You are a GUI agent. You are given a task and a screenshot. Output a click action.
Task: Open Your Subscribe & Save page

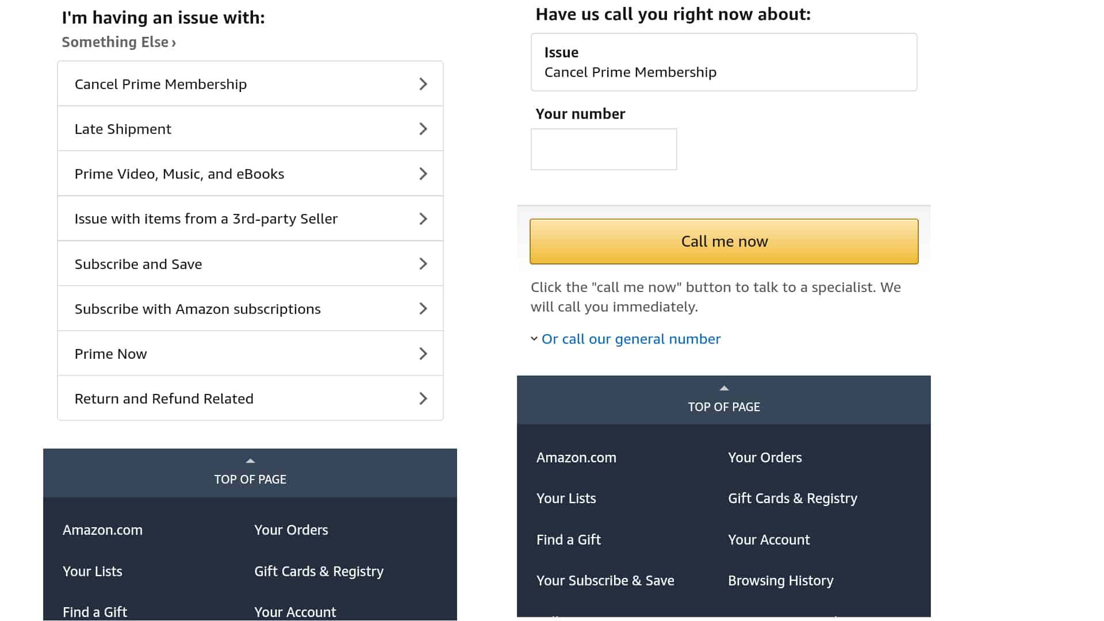coord(605,580)
